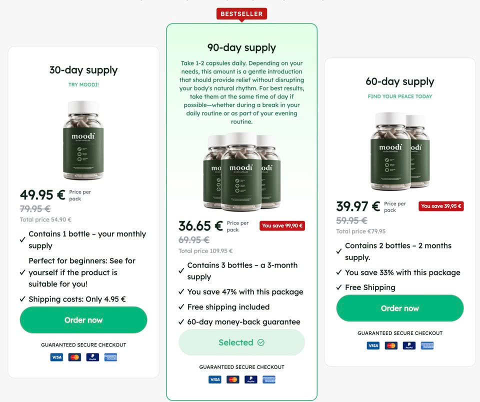
Task: Click the You save 99,90 € badge
Action: 282,225
